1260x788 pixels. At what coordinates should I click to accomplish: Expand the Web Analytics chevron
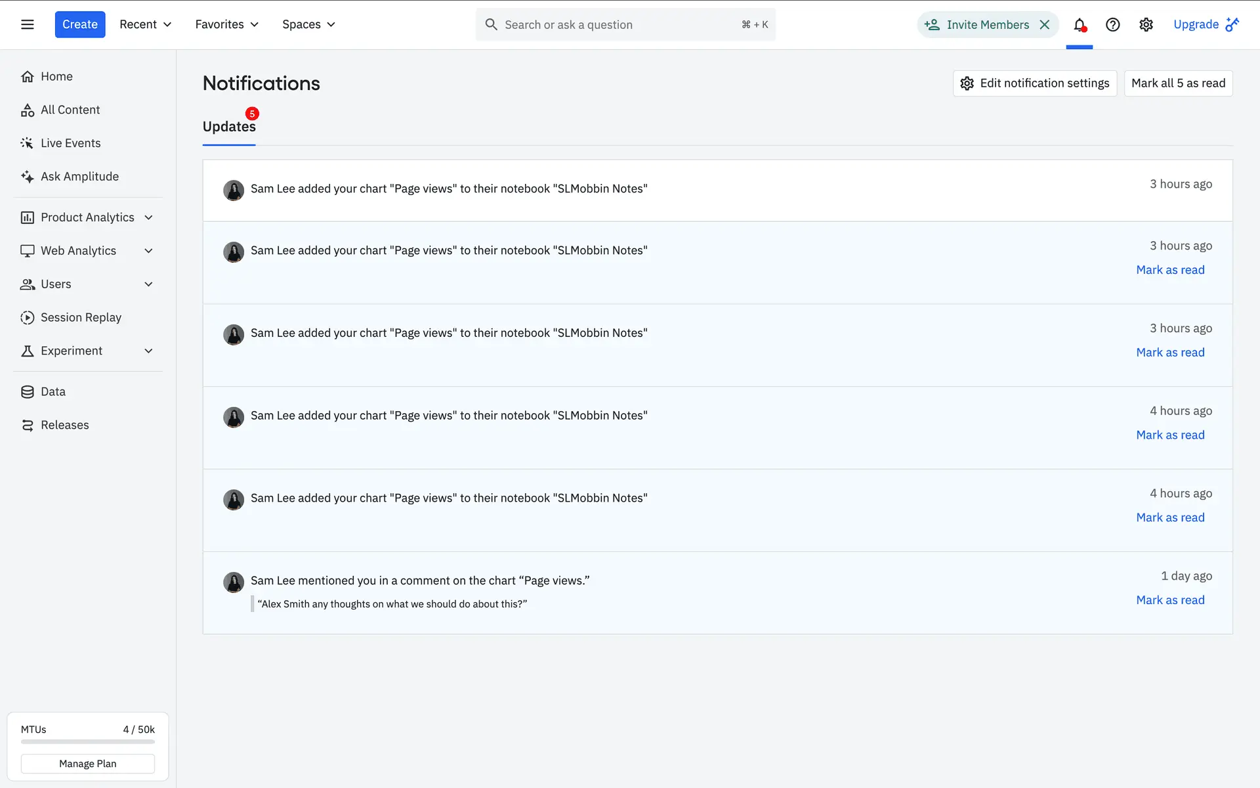pyautogui.click(x=148, y=251)
